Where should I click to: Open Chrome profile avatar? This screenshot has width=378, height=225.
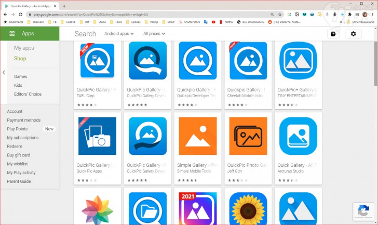click(x=365, y=15)
